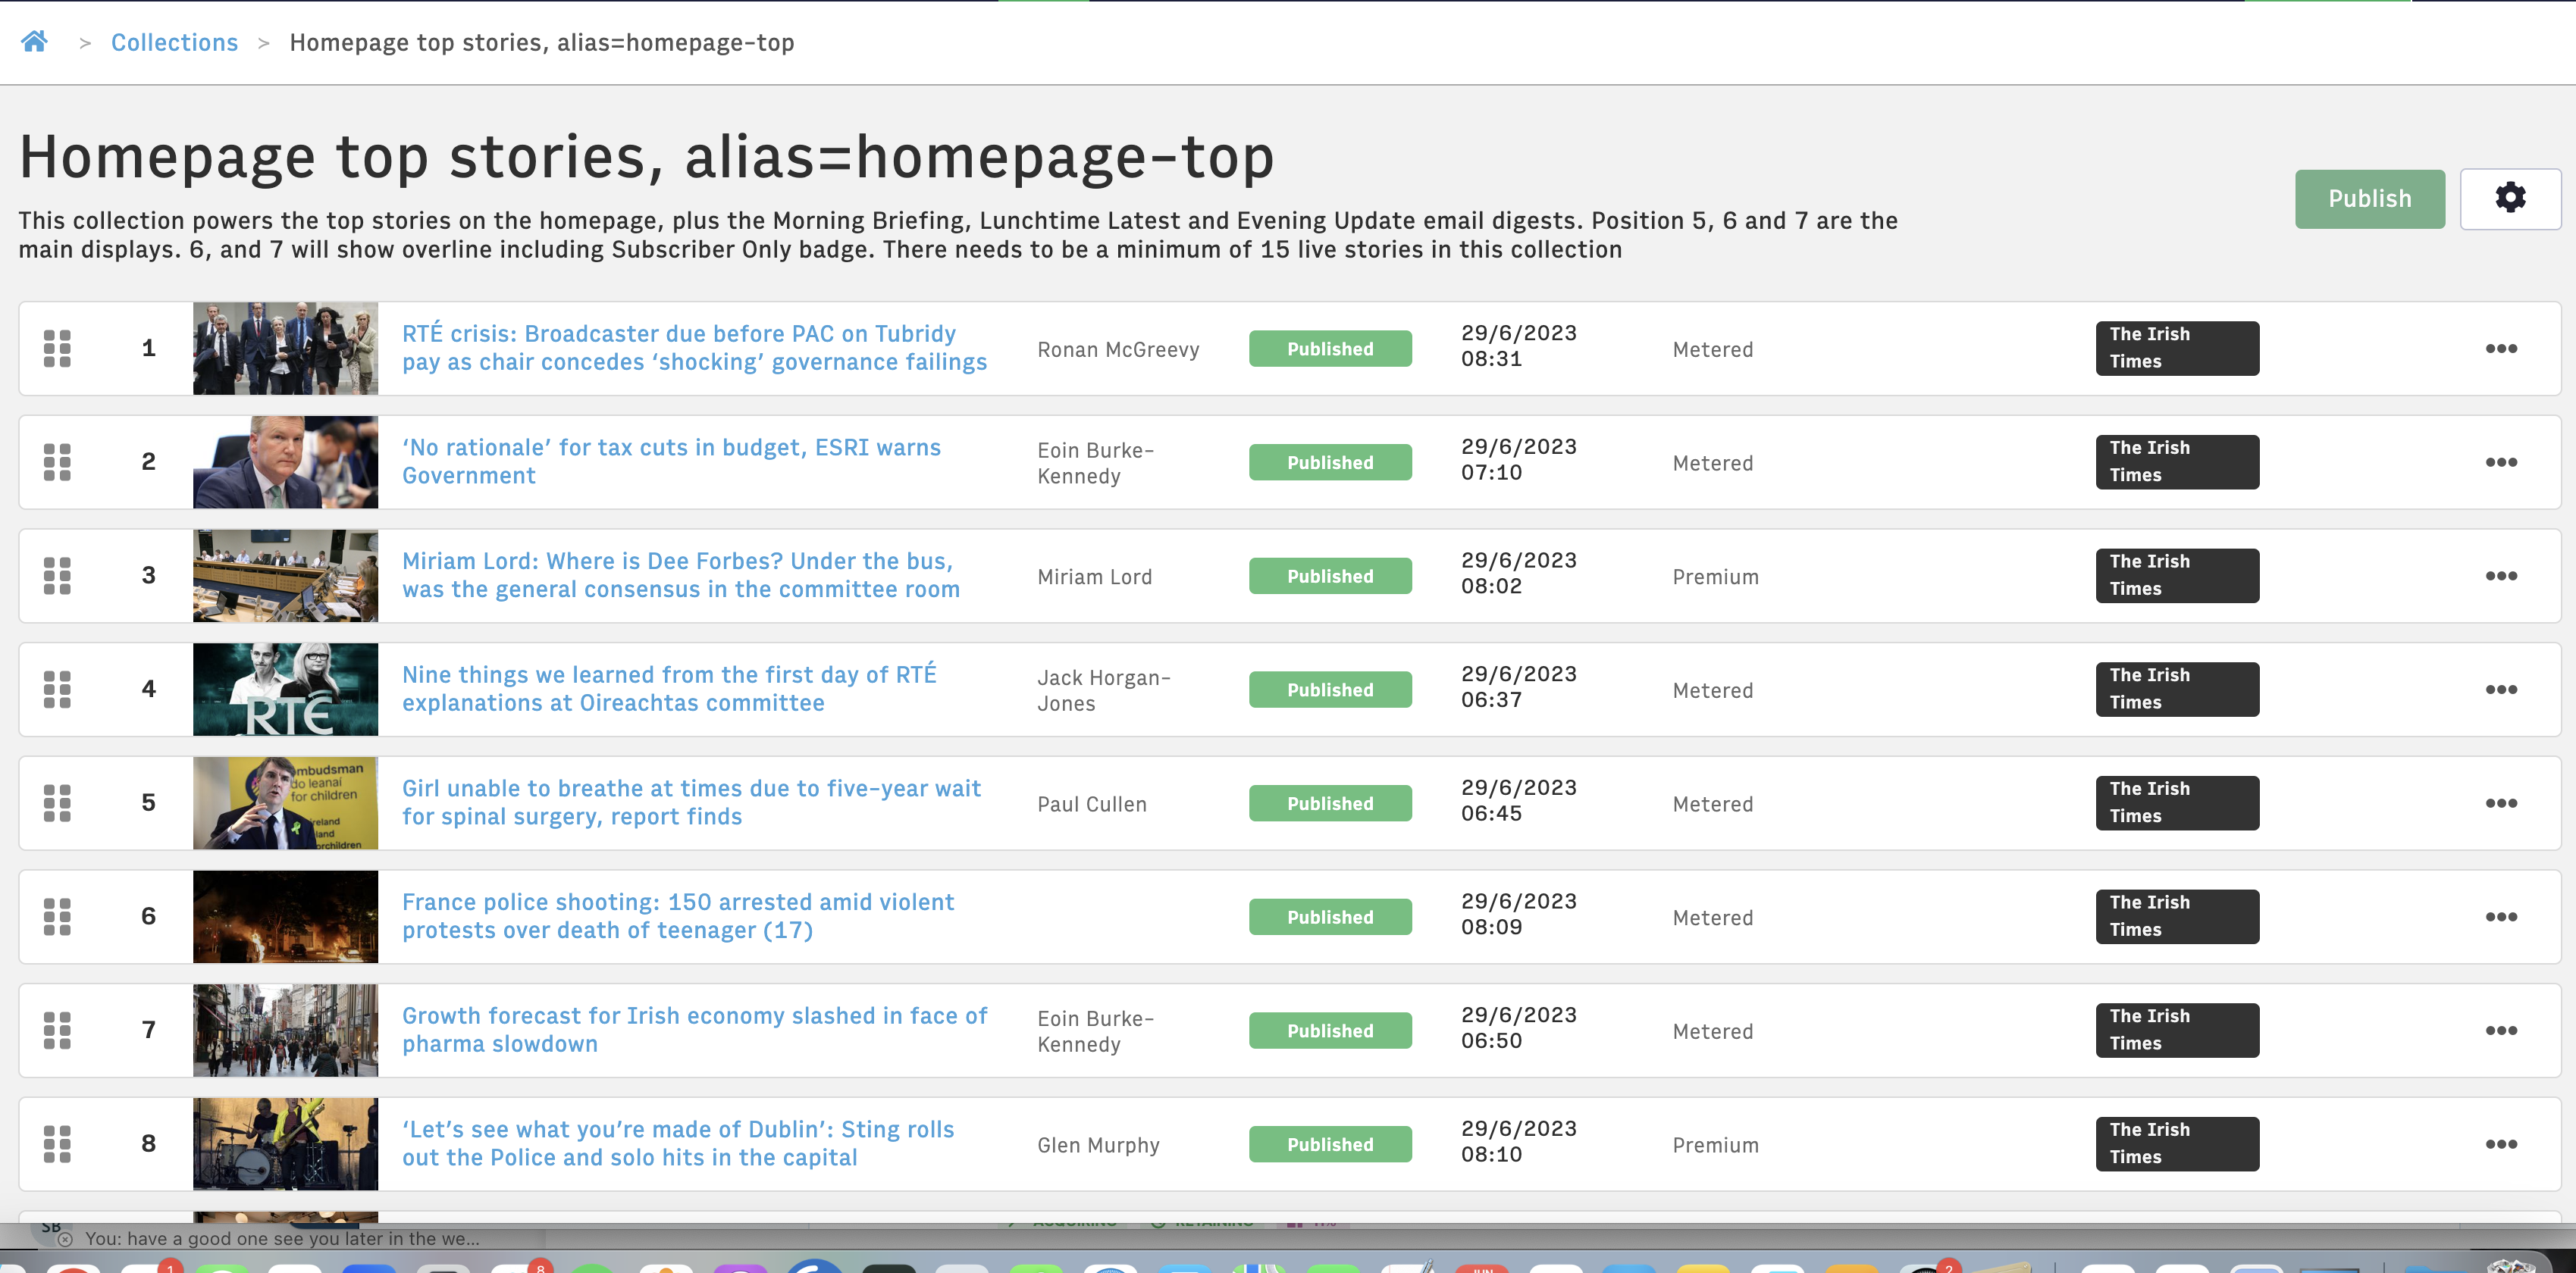Image resolution: width=2576 pixels, height=1273 pixels.
Task: Click Published badge for RTÉ crisis story
Action: [x=1330, y=349]
